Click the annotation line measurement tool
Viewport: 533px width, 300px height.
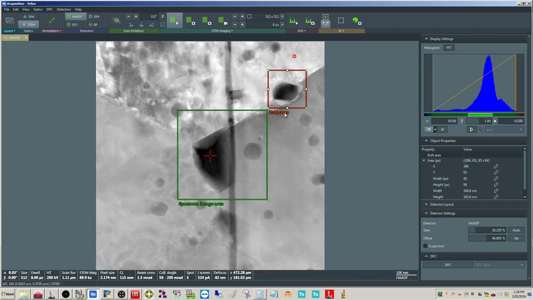(x=52, y=20)
